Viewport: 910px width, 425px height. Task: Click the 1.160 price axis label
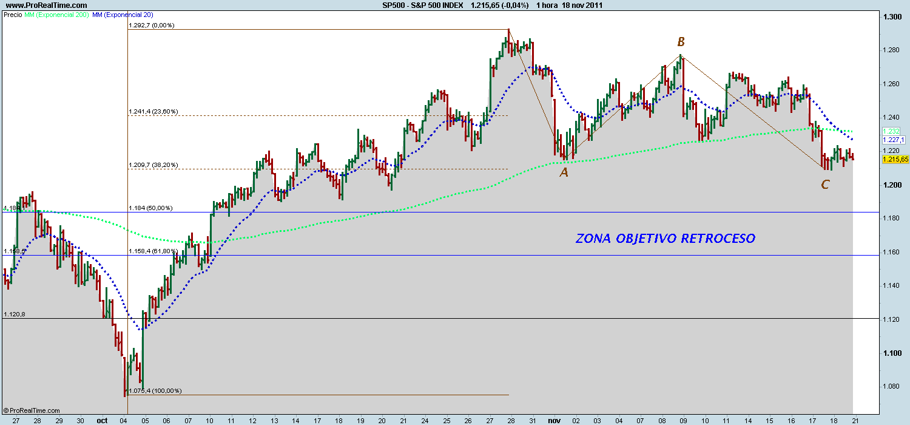point(891,252)
